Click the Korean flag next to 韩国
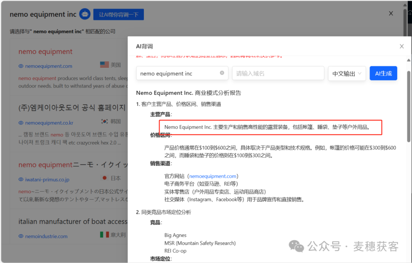412x263 pixels. 104,121
